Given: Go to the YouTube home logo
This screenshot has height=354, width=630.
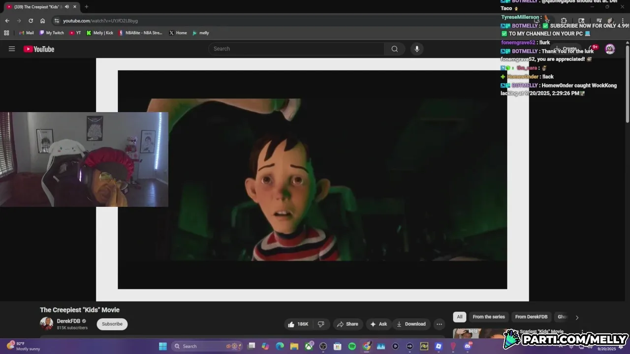Looking at the screenshot, I should point(39,49).
